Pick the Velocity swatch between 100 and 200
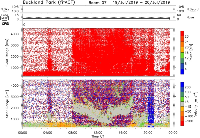 [x=182, y=89]
